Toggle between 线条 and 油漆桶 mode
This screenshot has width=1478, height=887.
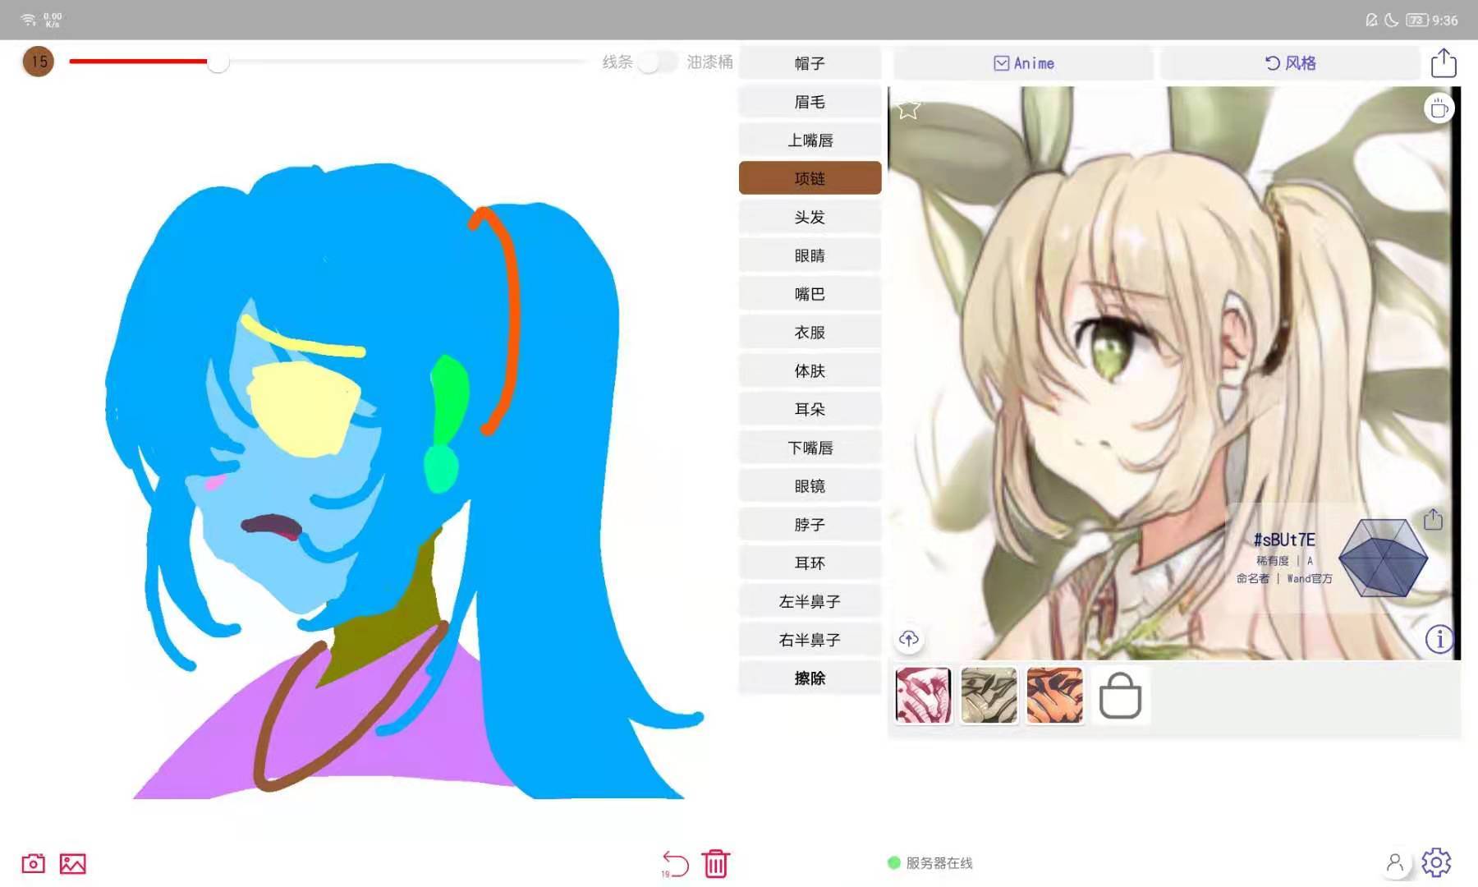[x=657, y=62]
